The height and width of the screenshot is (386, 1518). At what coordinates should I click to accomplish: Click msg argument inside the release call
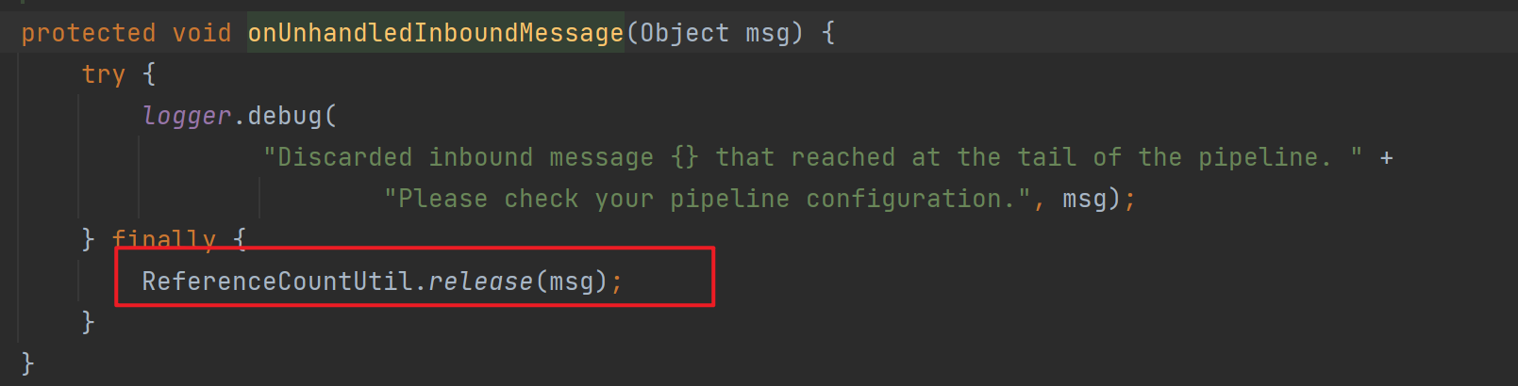571,281
